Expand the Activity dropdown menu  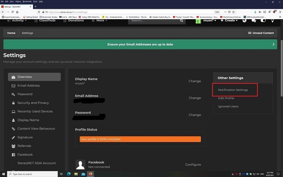point(19,20)
